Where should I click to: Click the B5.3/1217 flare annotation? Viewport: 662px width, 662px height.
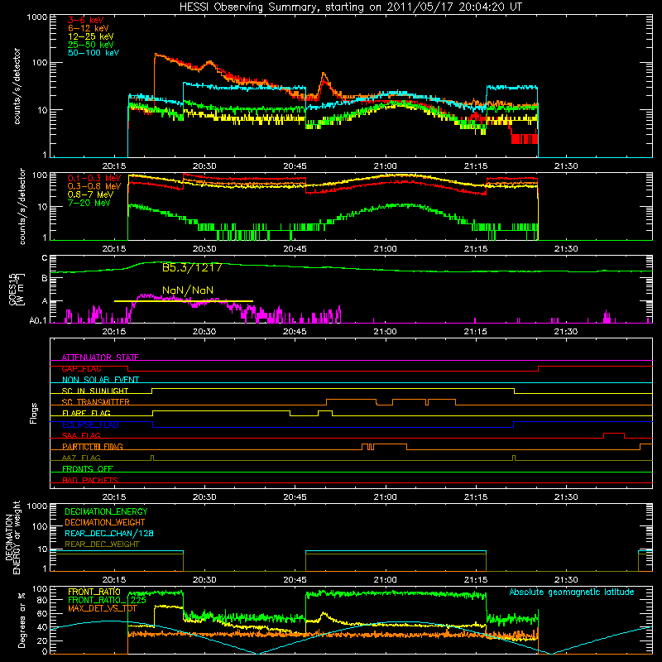point(192,268)
